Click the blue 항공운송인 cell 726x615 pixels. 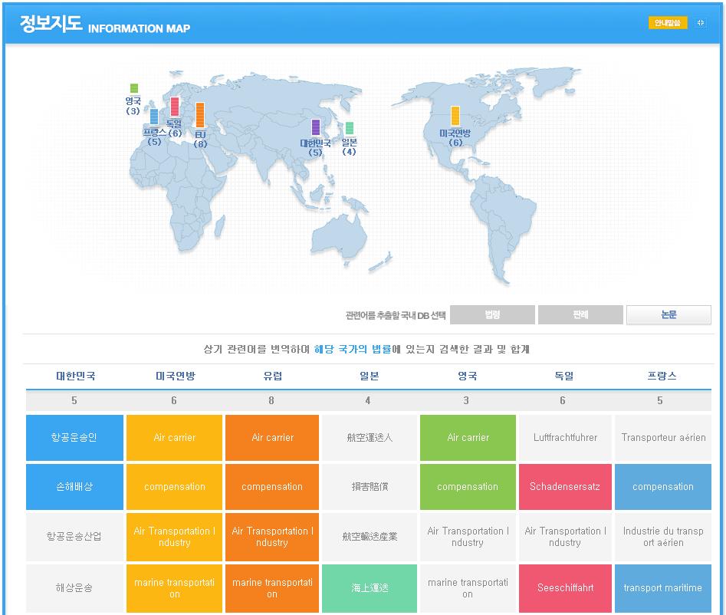[x=74, y=438]
